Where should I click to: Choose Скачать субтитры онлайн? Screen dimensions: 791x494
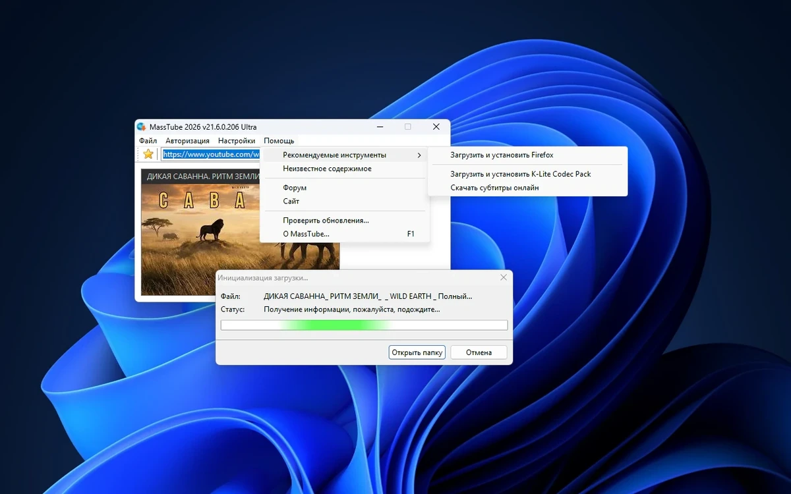(x=527, y=188)
